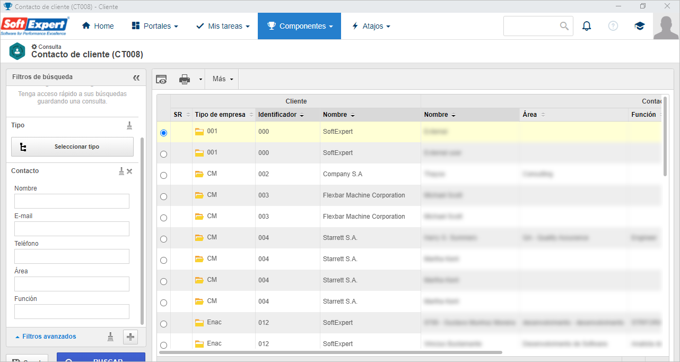This screenshot has height=362, width=680.
Task: Sort by the SR column
Action: [181, 115]
